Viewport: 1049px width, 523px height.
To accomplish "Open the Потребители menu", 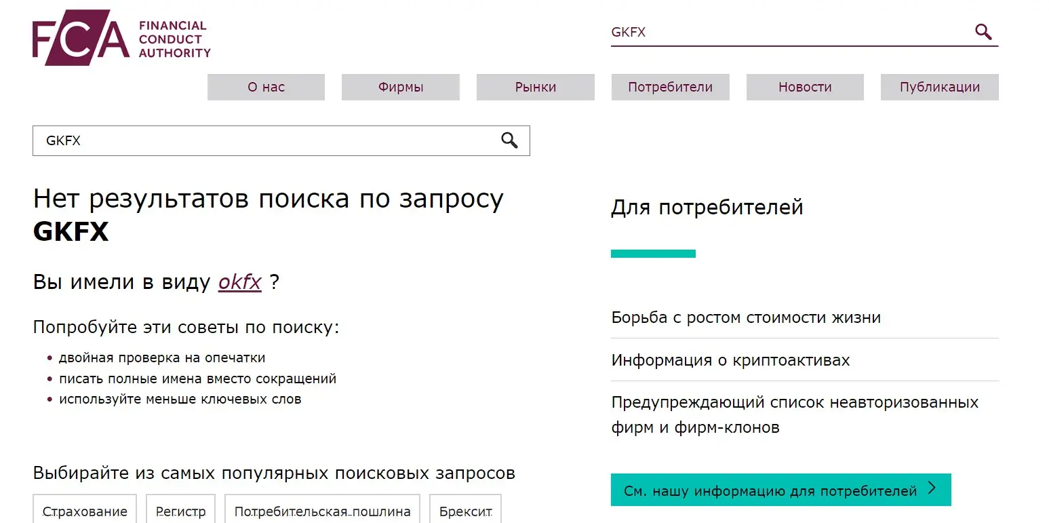I will coord(670,87).
